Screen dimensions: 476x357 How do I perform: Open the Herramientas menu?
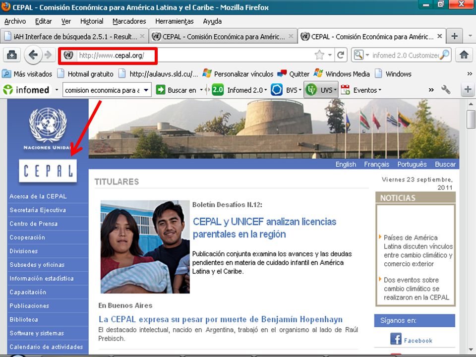(x=174, y=21)
